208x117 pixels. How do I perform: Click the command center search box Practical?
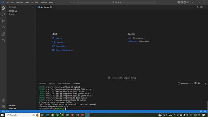116,2
